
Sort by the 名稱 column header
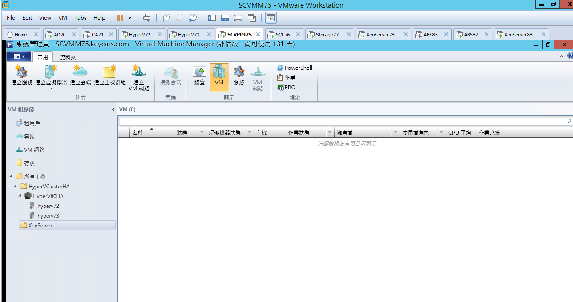click(151, 133)
